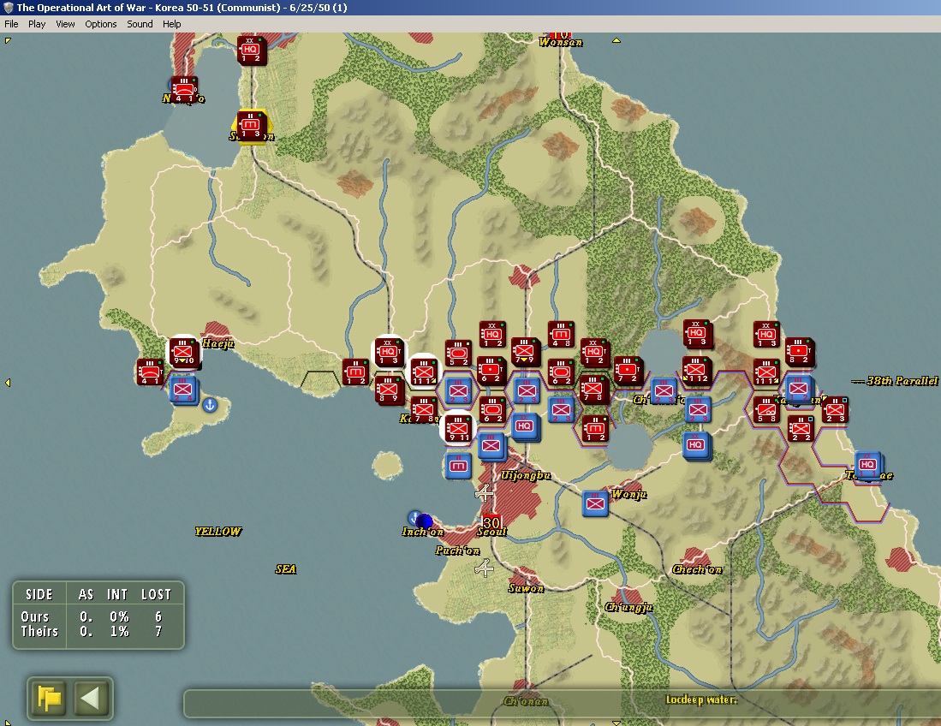Click the Wonju city label
The image size is (941, 726).
point(629,494)
